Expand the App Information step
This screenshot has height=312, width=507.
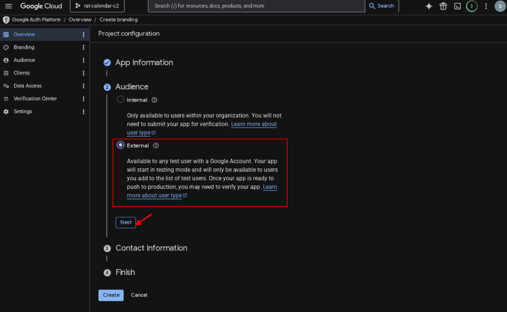(144, 63)
